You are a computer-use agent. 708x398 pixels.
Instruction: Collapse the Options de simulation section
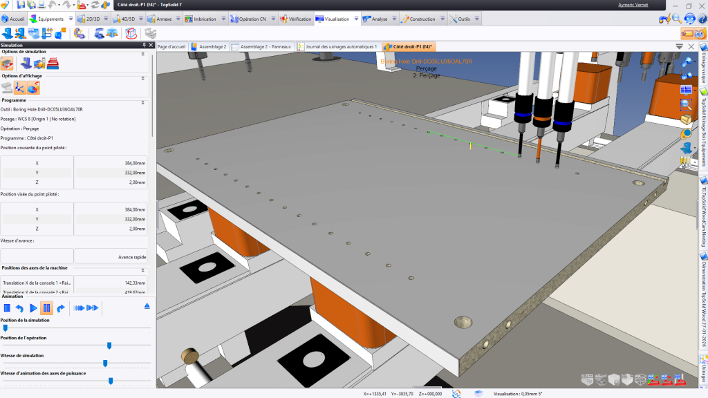coord(142,54)
